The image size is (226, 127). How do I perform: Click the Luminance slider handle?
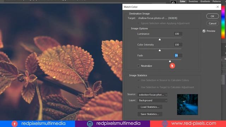160,40
